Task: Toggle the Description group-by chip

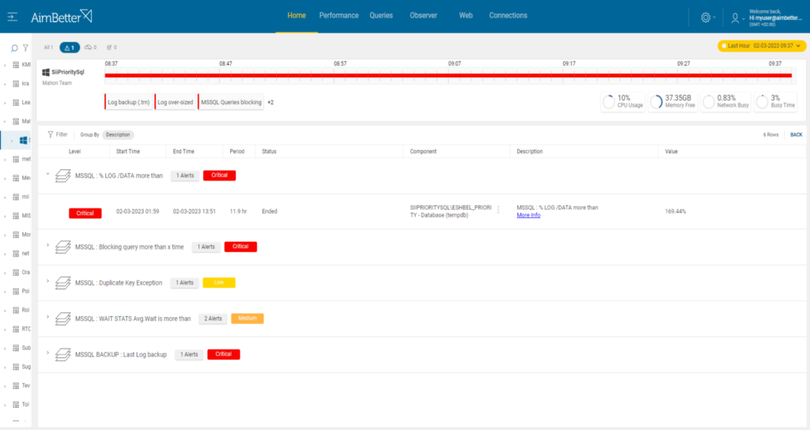Action: click(x=118, y=134)
